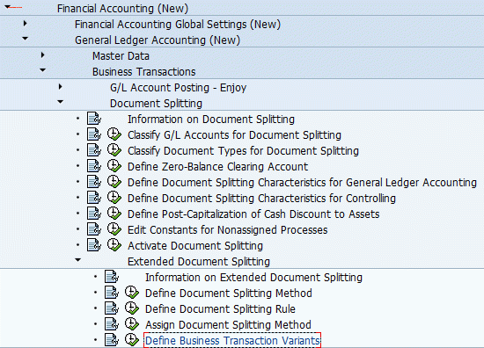Image resolution: width=484 pixels, height=348 pixels.
Task: Expand Financial Accounting Global Settings (New)
Action: pos(26,23)
